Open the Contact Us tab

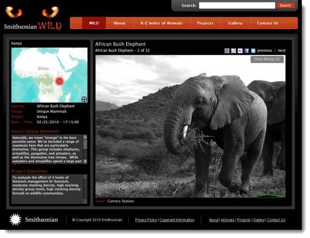click(x=268, y=23)
